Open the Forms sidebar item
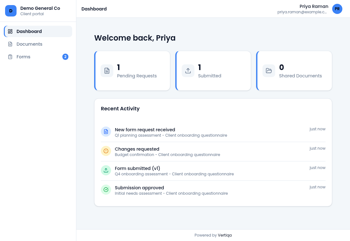The image size is (350, 241). click(38, 57)
